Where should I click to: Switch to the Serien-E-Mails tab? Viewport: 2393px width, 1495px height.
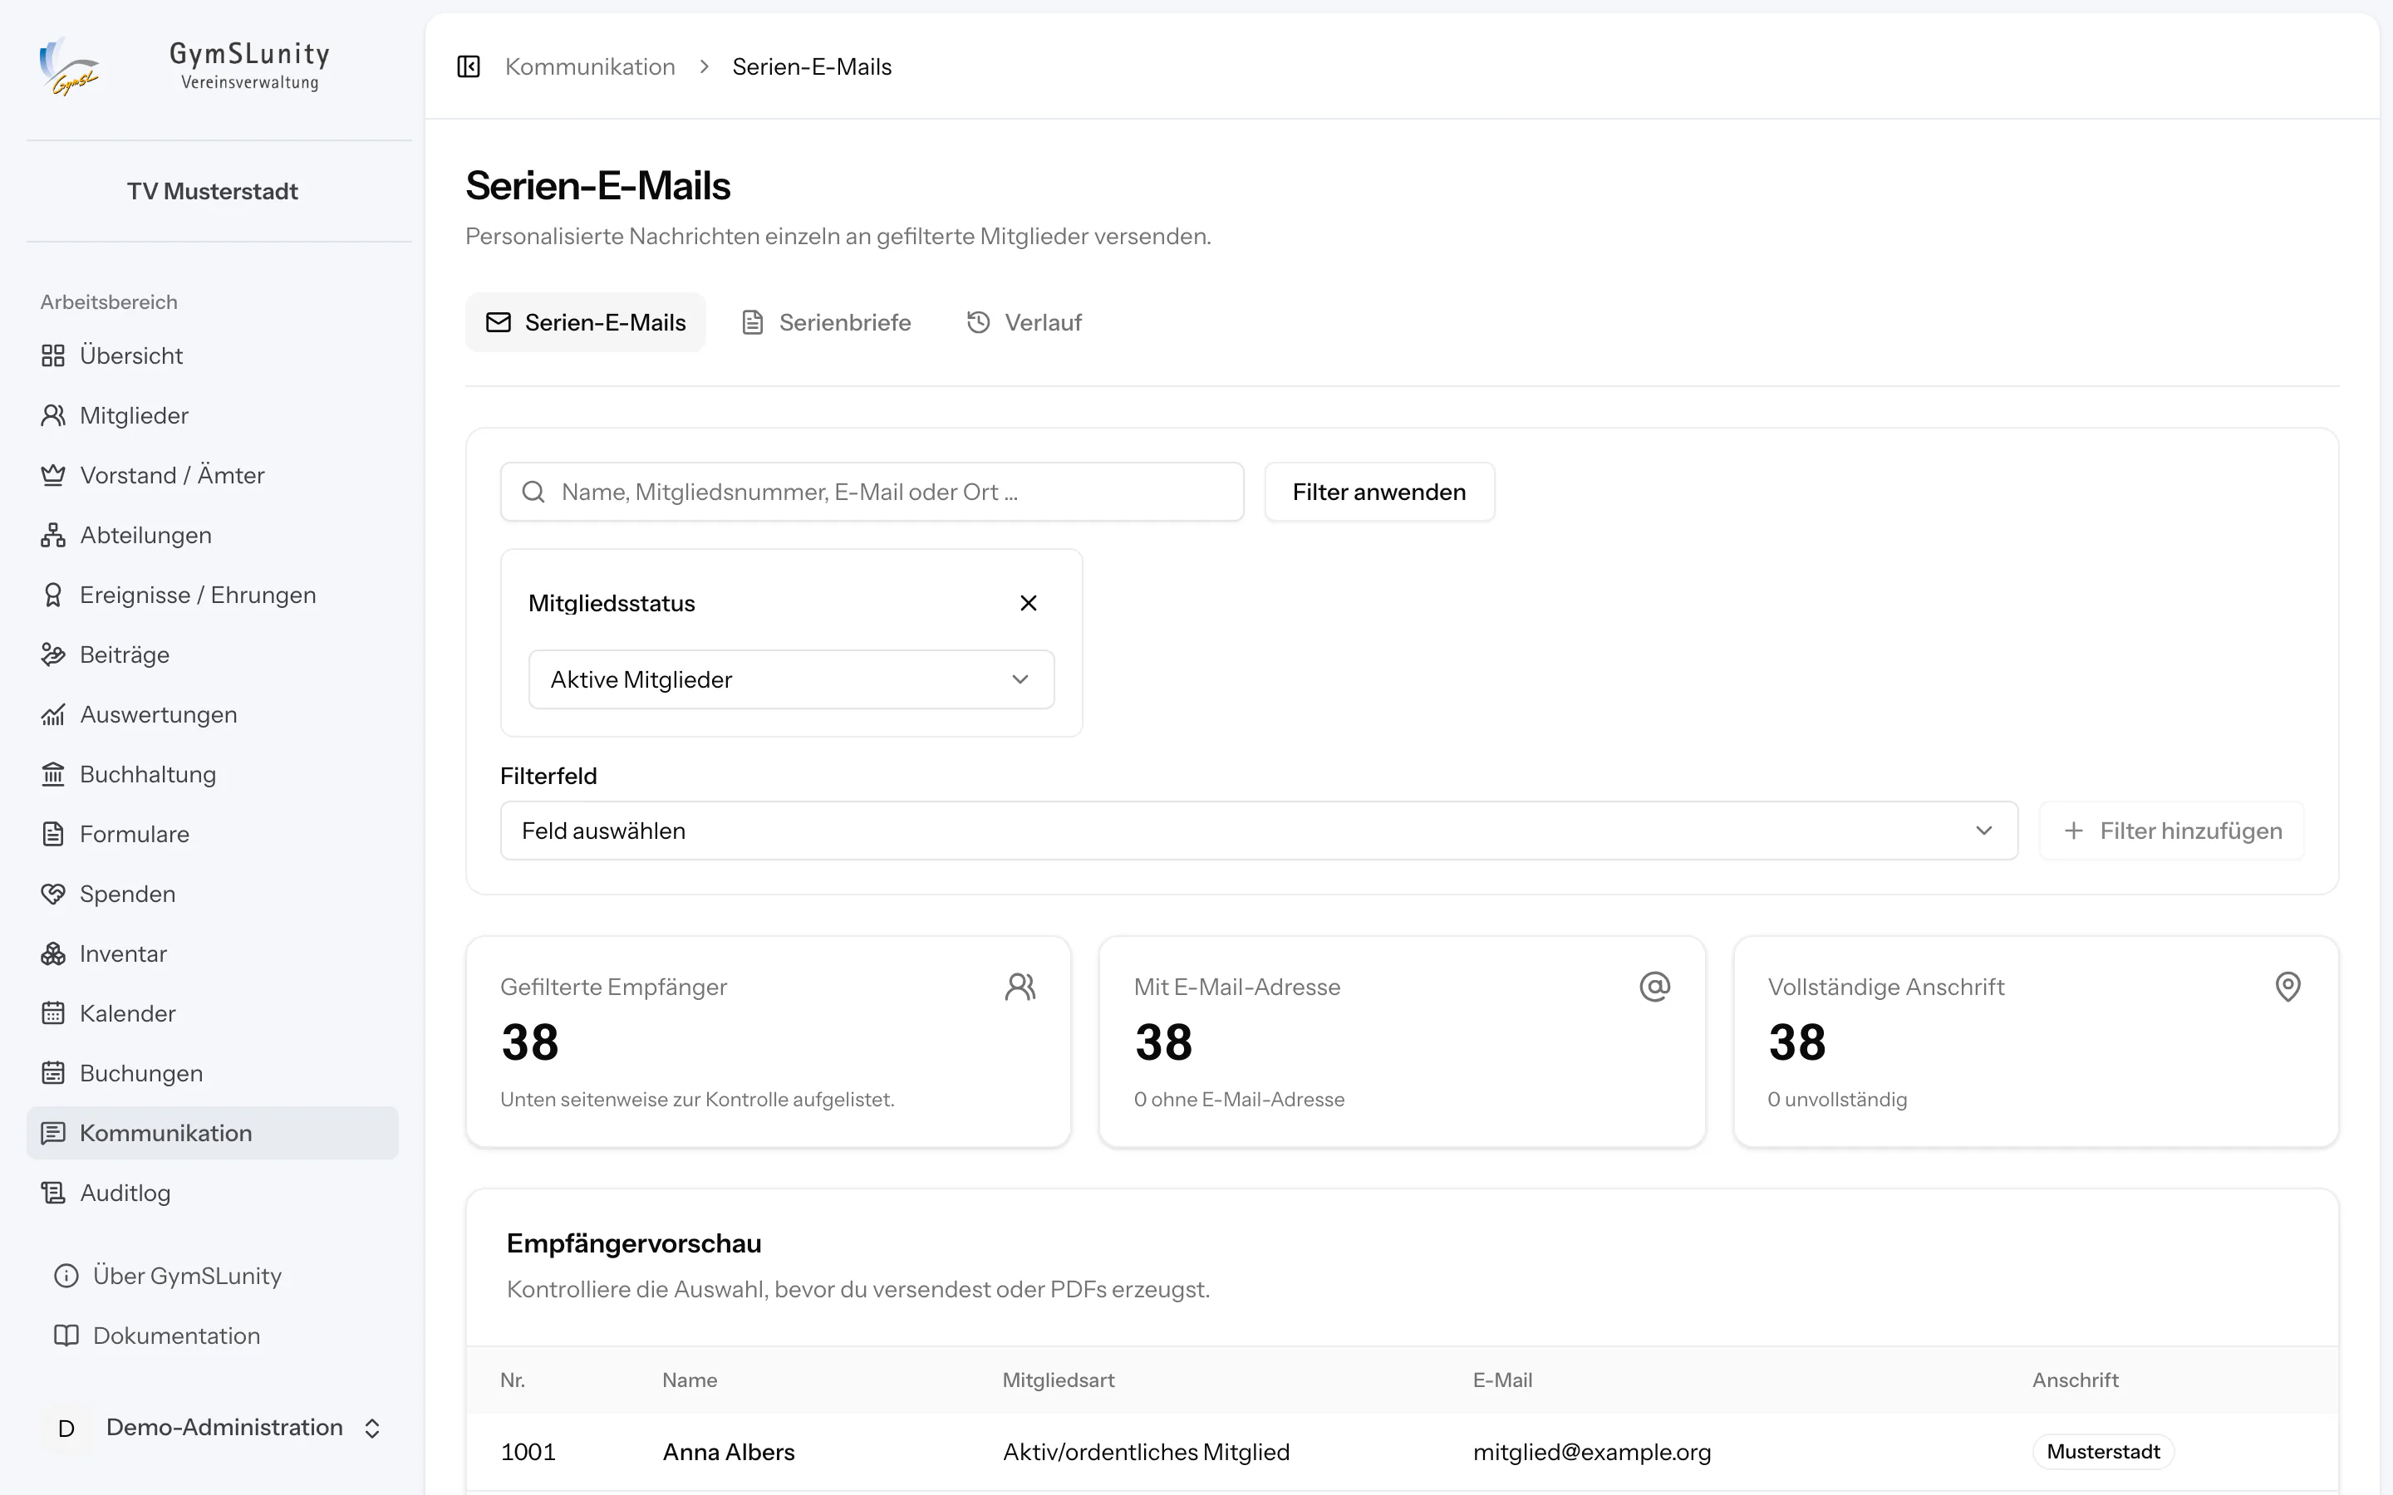pyautogui.click(x=586, y=322)
